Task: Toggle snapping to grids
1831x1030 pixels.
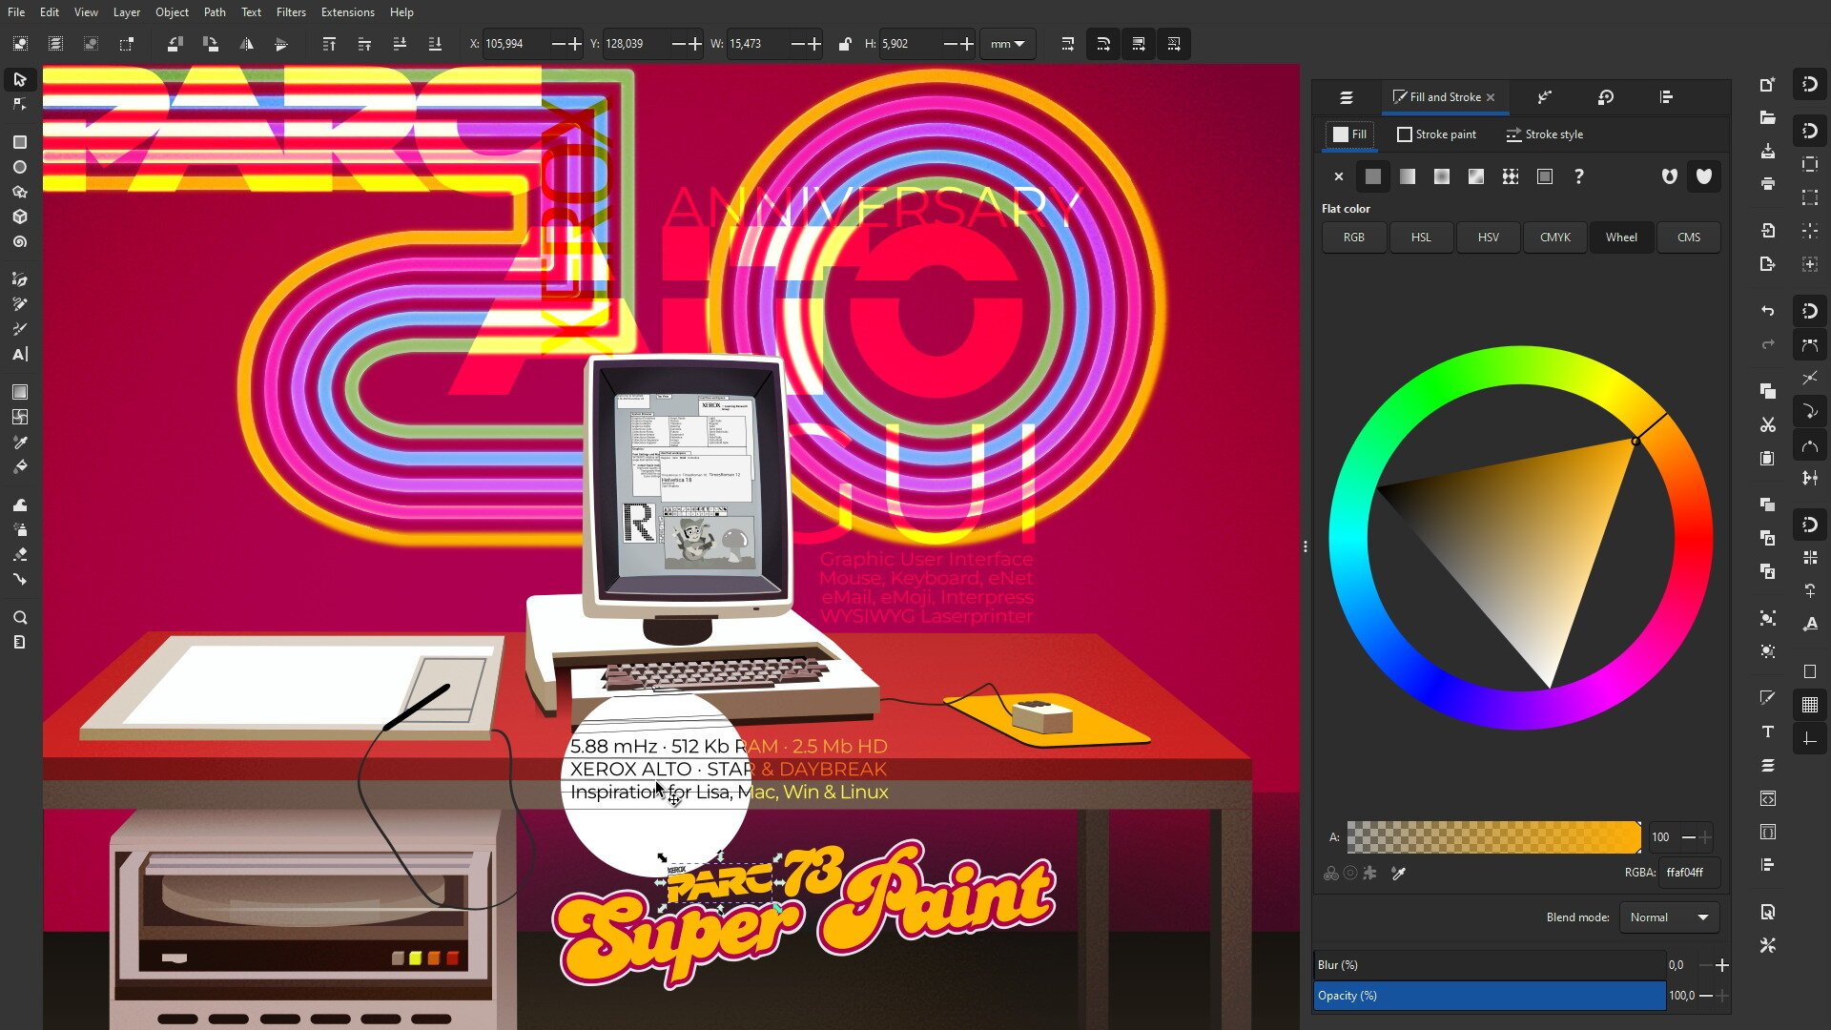Action: 1809,705
